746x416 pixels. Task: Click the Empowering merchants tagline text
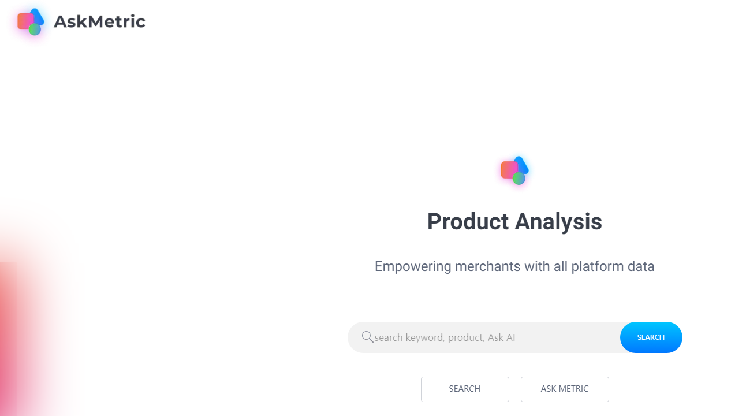point(514,266)
